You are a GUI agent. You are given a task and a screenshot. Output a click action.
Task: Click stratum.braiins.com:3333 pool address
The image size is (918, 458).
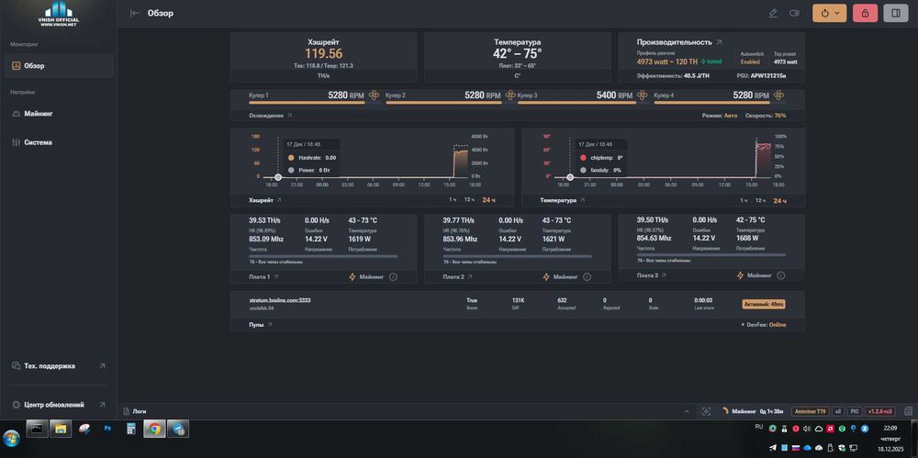click(280, 300)
